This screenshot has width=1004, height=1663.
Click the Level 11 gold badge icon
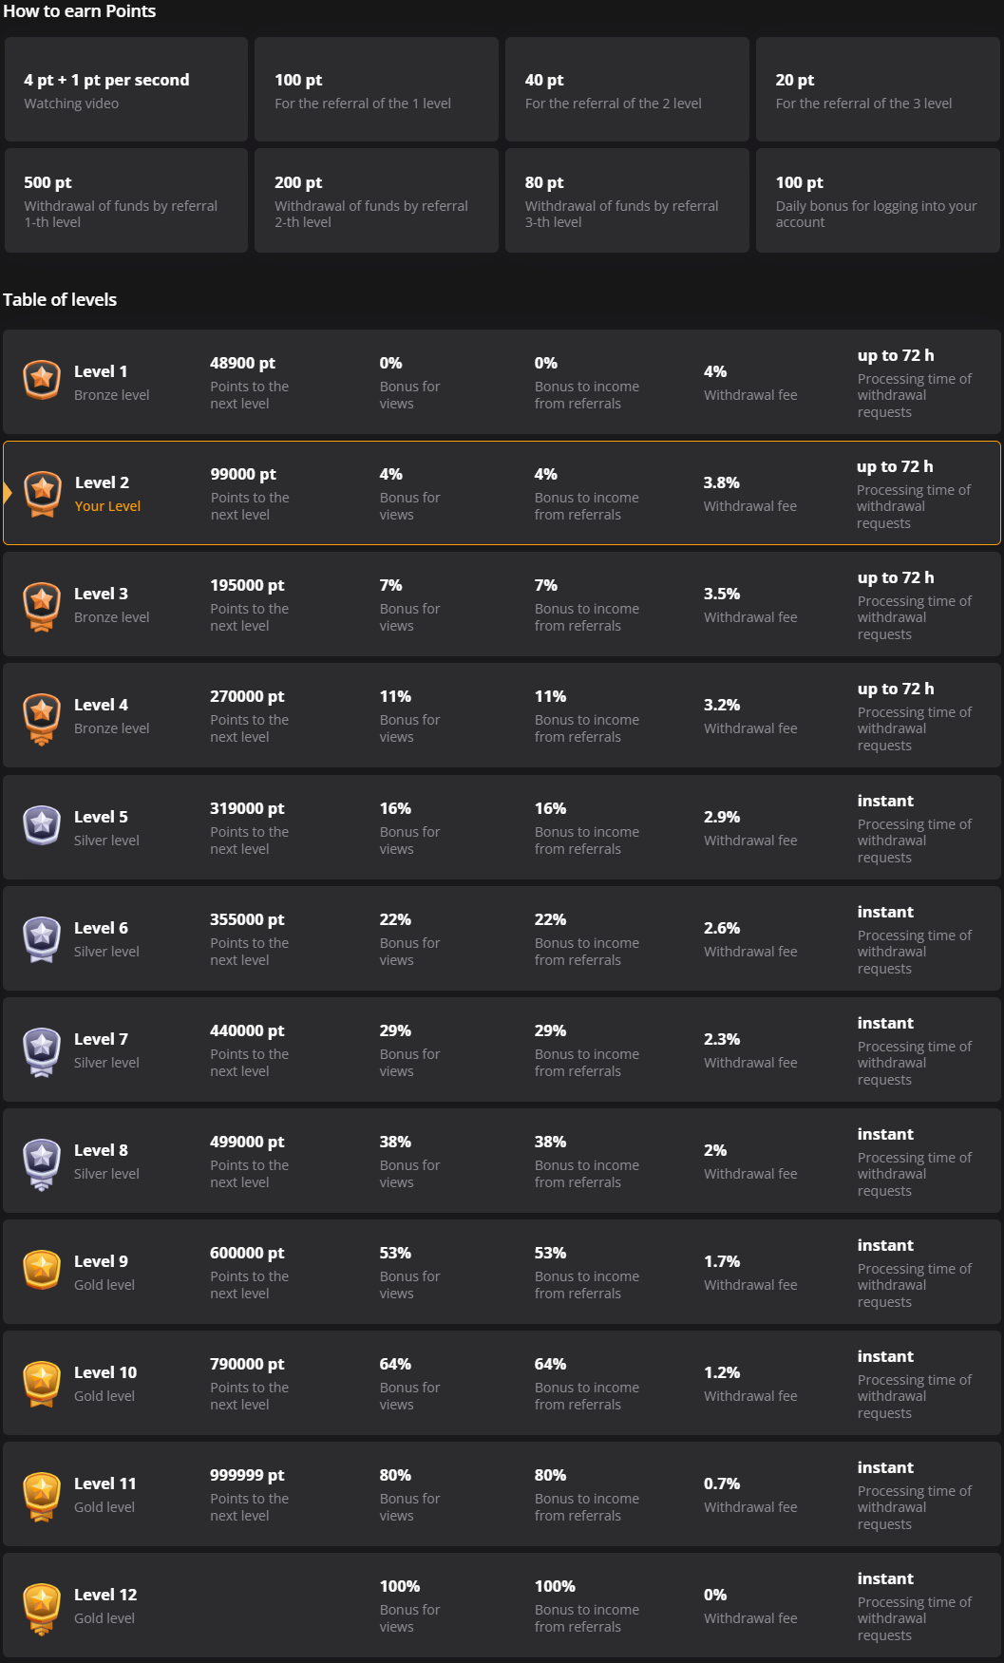tap(42, 1495)
